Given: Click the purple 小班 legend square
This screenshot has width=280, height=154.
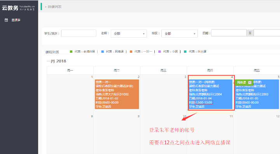Looking at the screenshot, I should [160, 52].
